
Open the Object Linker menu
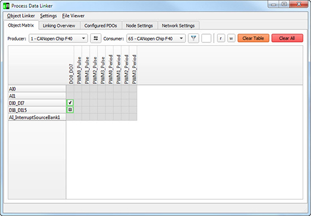pos(21,16)
